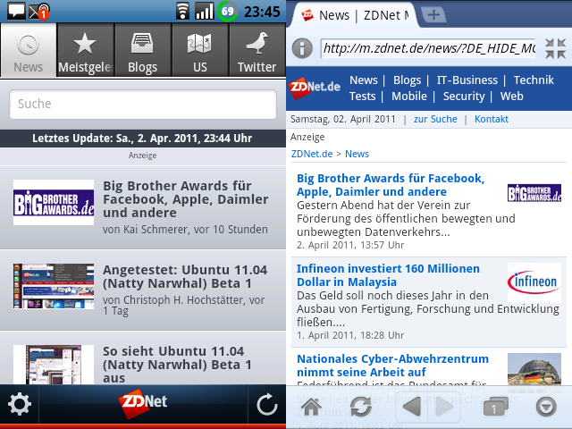
Task: Open News in the ZDNet.de nav bar
Action: click(x=364, y=80)
